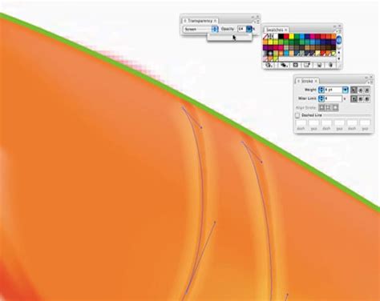The height and width of the screenshot is (301, 380).
Task: Click the Delete Swatch trash icon
Action: 330,65
